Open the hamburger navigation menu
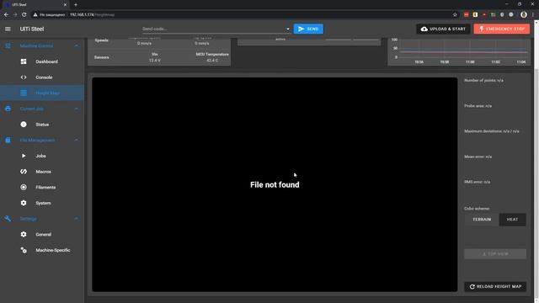Image resolution: width=539 pixels, height=303 pixels. pyautogui.click(x=8, y=29)
